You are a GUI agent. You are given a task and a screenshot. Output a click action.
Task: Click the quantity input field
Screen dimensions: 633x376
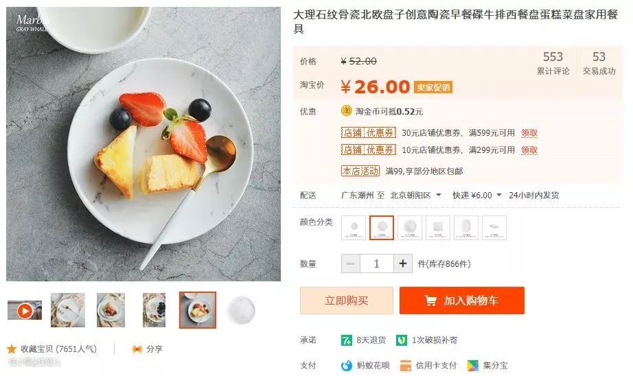click(376, 263)
